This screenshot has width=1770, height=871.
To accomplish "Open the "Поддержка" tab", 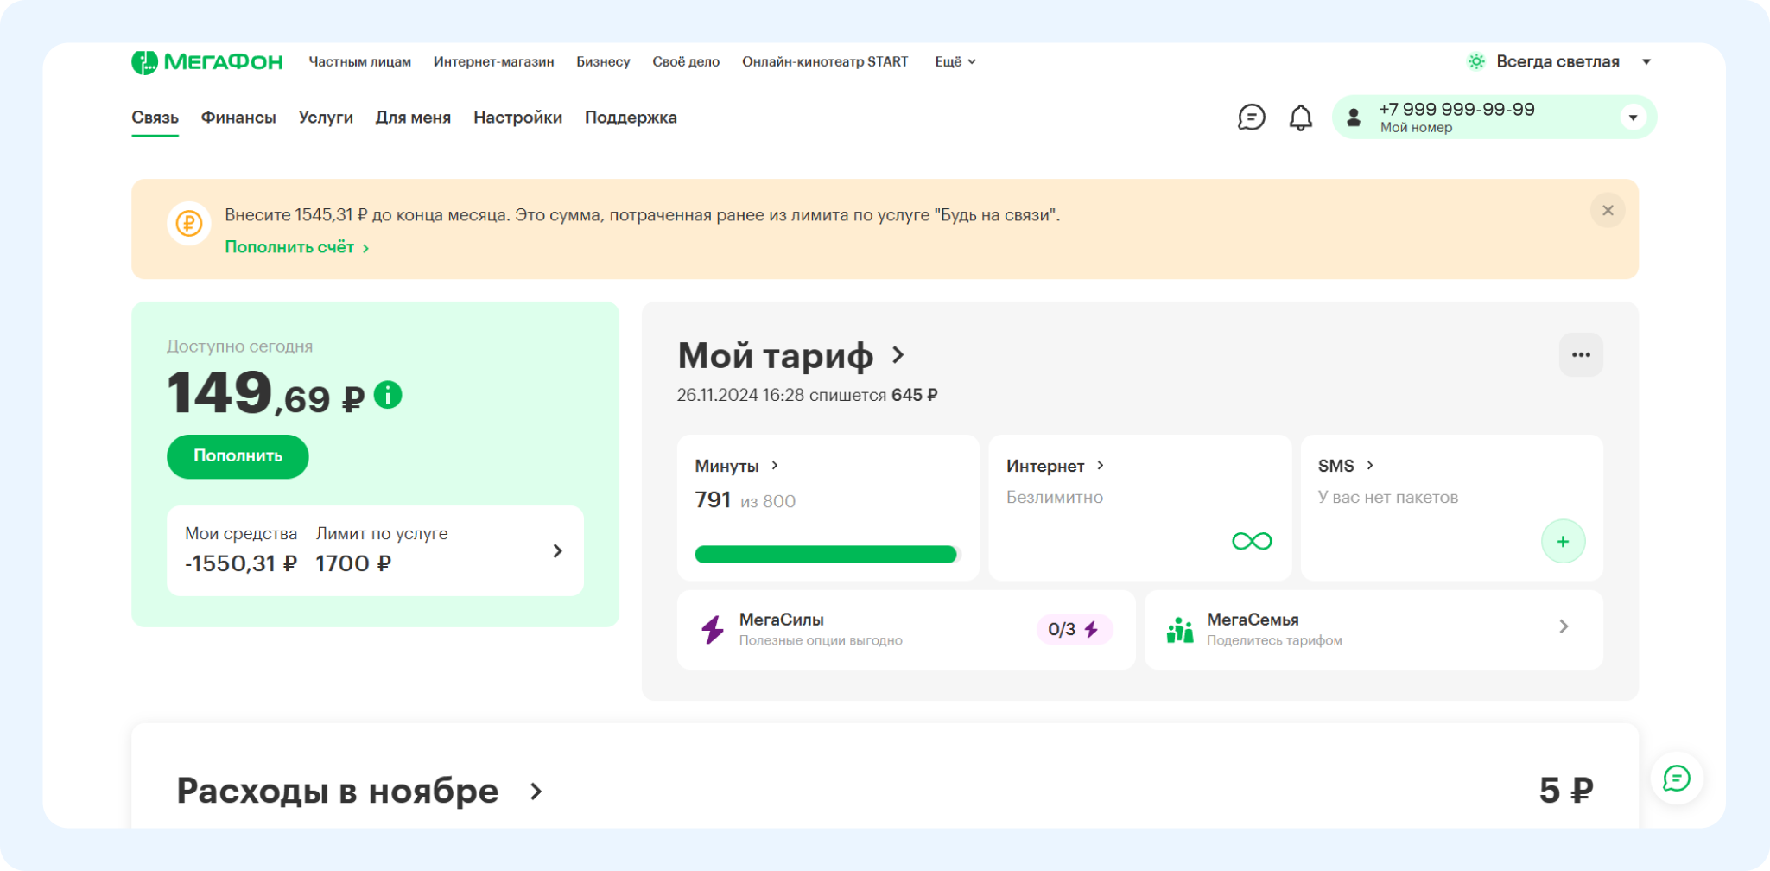I will pos(631,118).
